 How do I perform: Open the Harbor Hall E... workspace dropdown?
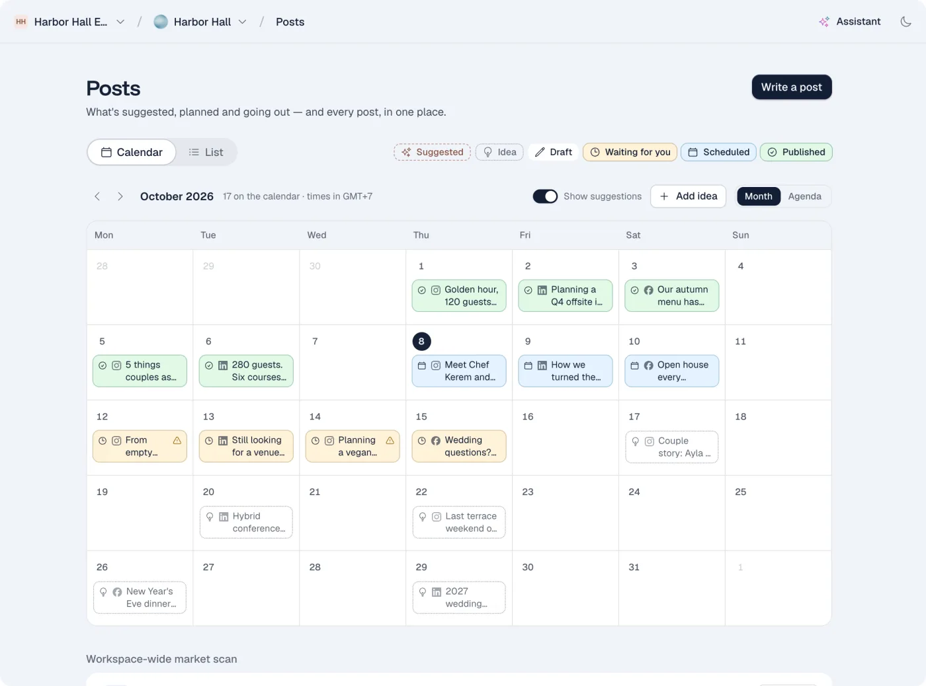(x=69, y=22)
